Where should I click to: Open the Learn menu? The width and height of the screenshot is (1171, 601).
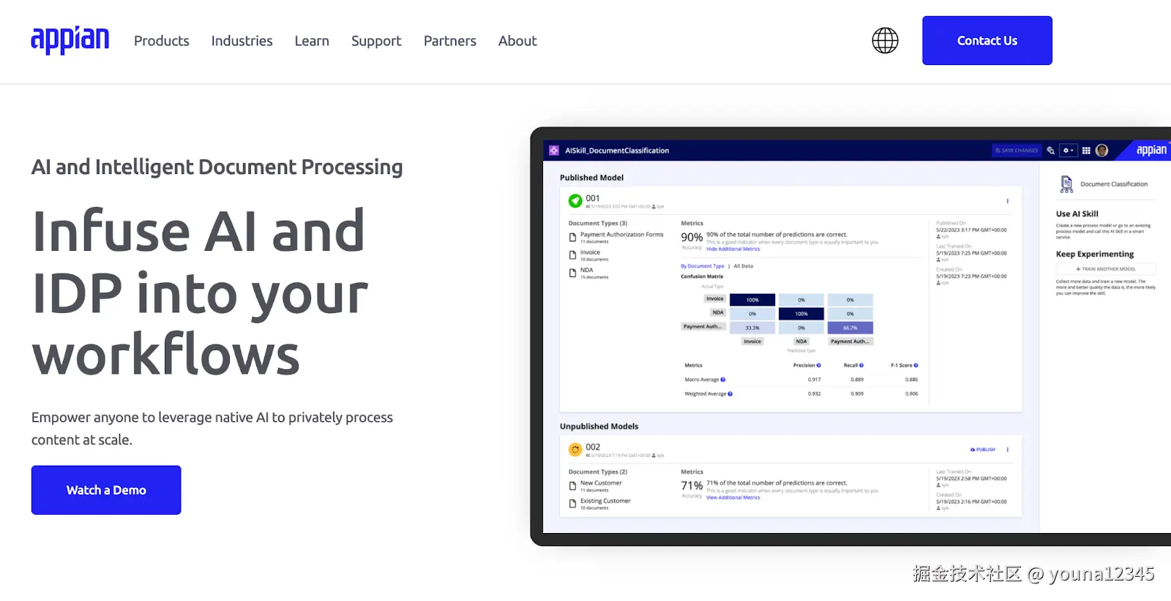312,41
